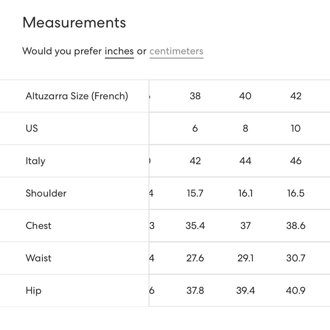Select chest measurement 35.4
330x330 pixels.
(195, 226)
